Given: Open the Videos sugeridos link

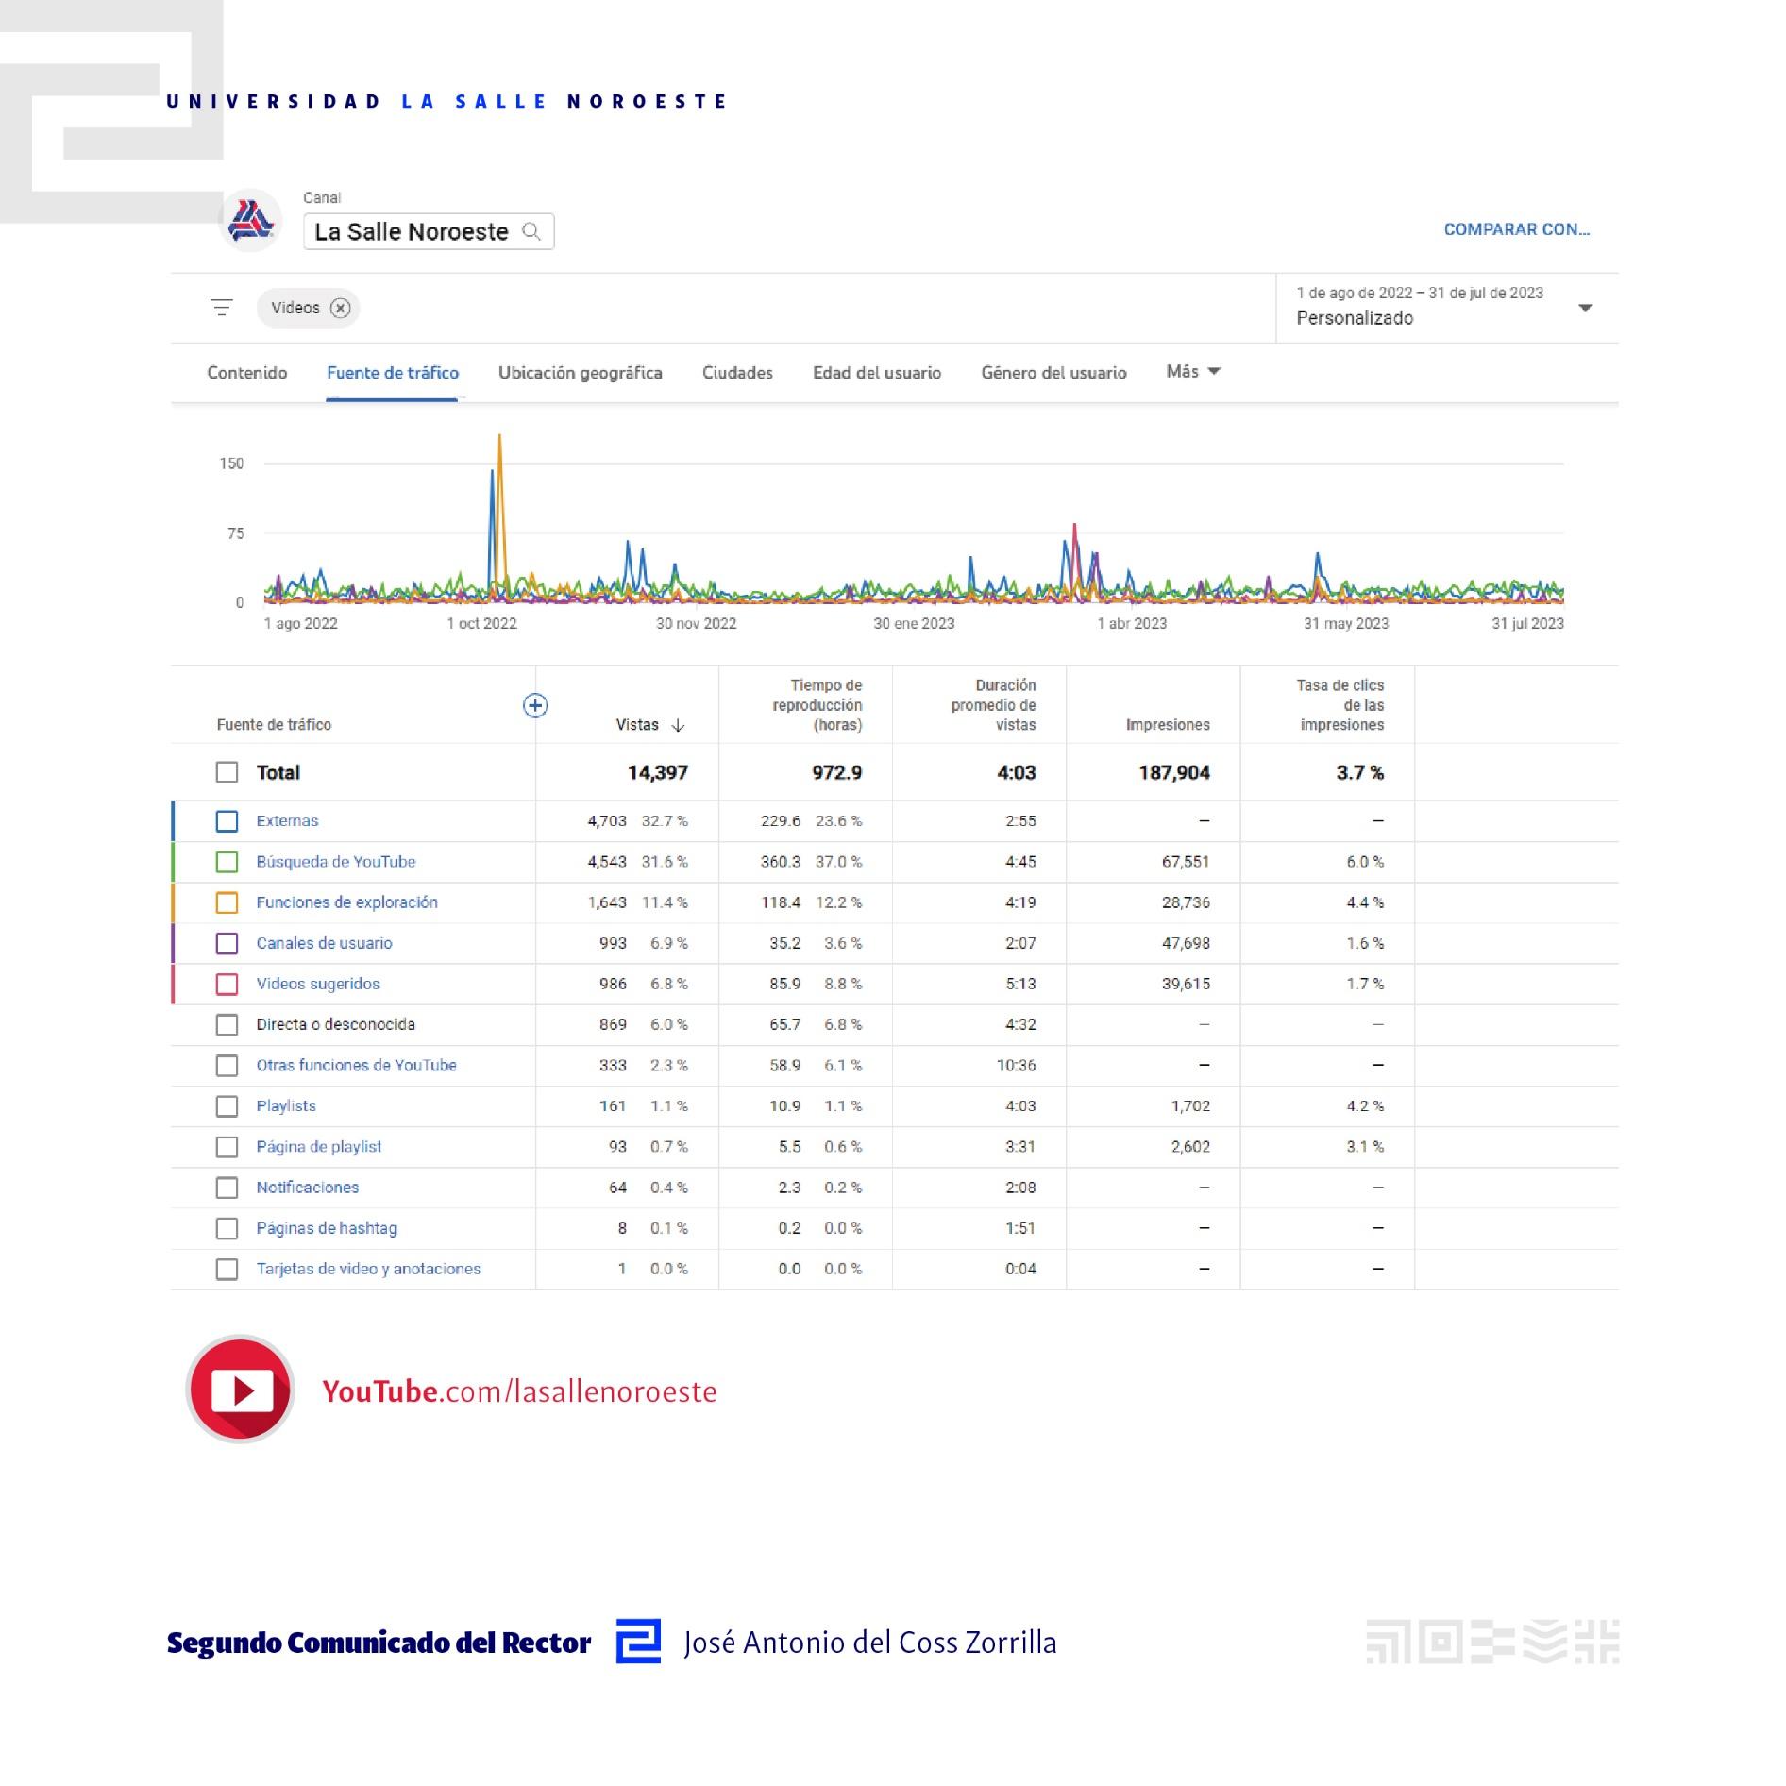Looking at the screenshot, I should (x=318, y=984).
